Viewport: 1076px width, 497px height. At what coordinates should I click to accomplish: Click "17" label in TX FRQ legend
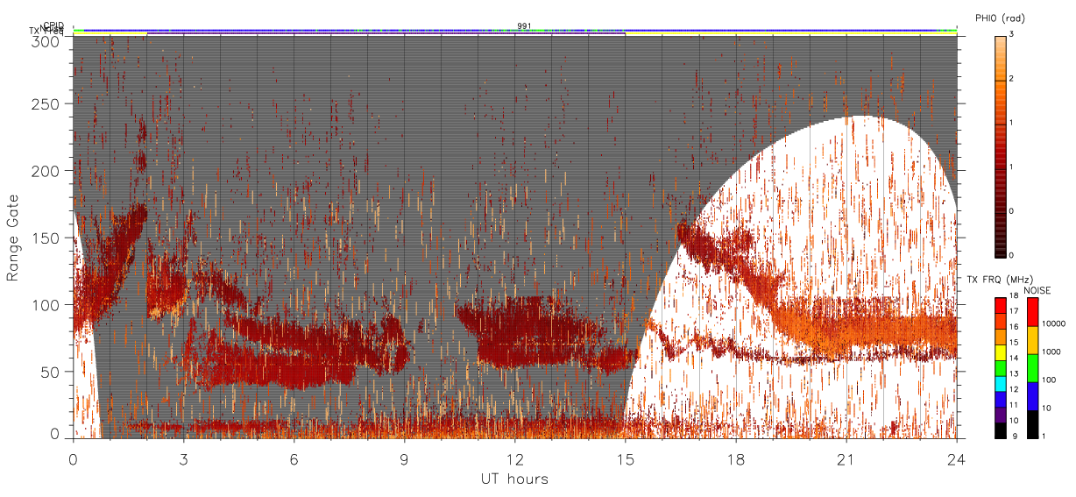pos(1014,311)
